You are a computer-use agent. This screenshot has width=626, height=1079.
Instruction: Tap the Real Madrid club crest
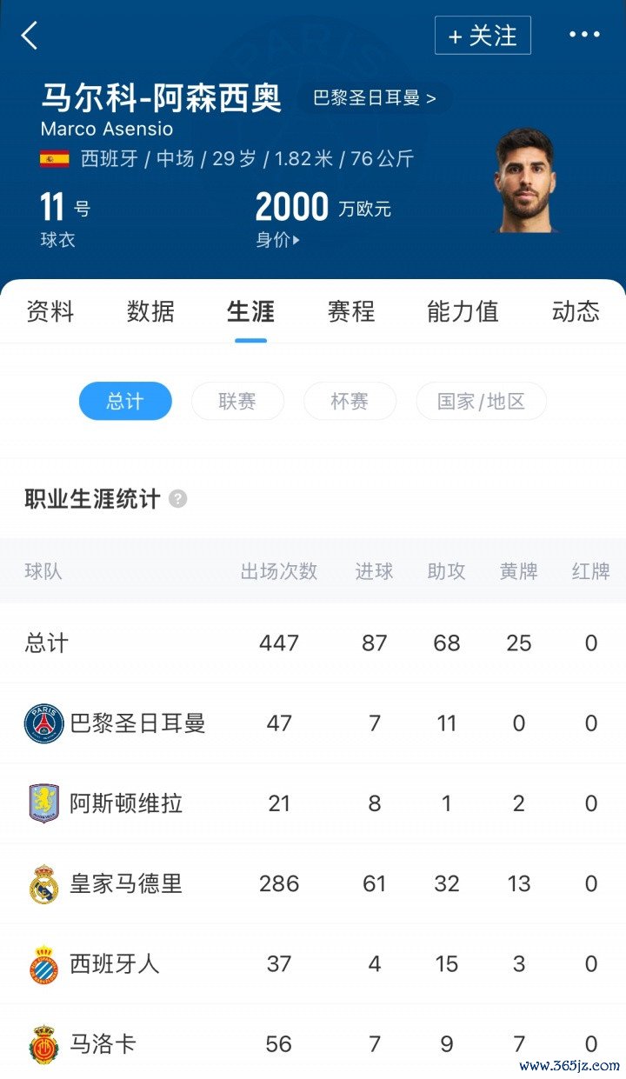[43, 883]
